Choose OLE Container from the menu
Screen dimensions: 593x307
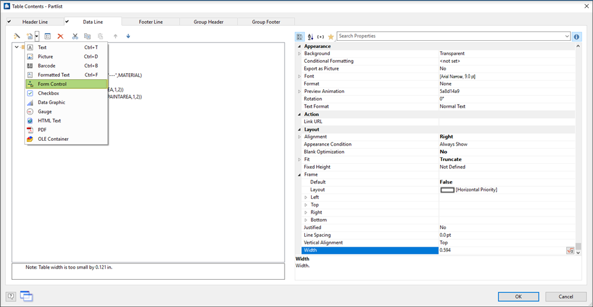pyautogui.click(x=66, y=139)
